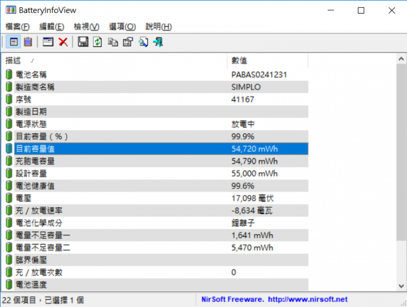Select the SIMPLO manufacturer value
This screenshot has width=407, height=307.
246,87
